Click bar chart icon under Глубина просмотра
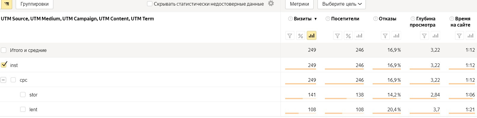Viewport: 477px width, 118px height. (435, 36)
